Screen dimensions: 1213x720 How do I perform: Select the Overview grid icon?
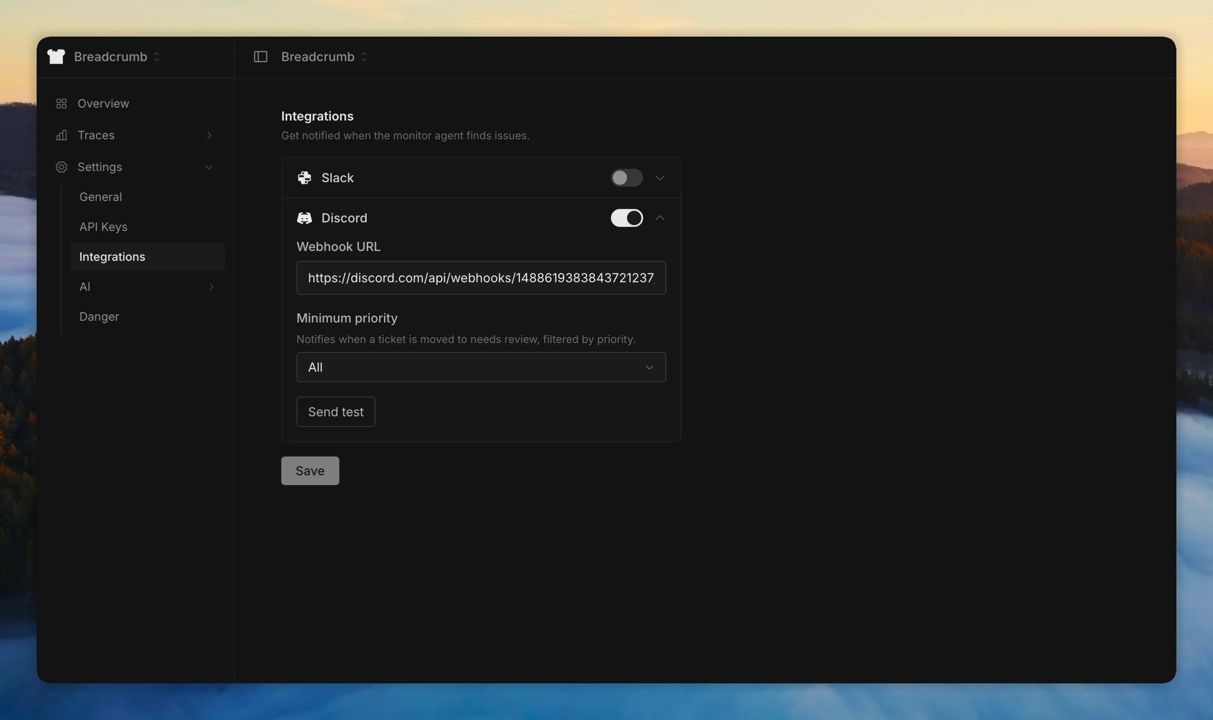(61, 103)
